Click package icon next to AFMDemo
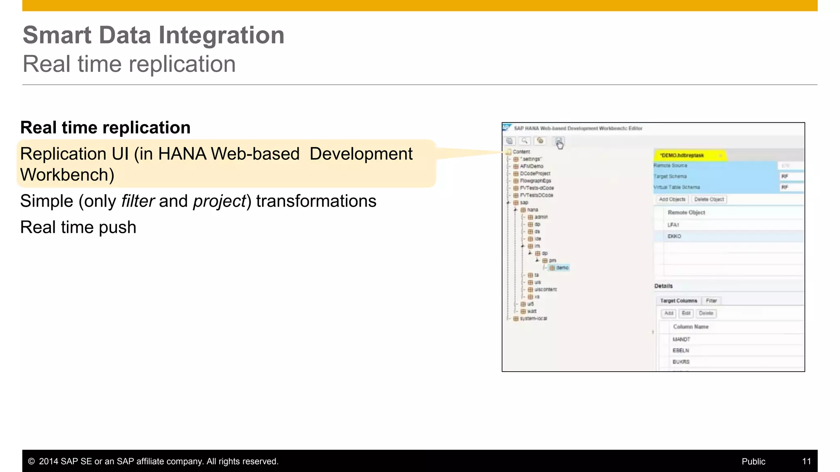The width and height of the screenshot is (840, 472). point(516,166)
